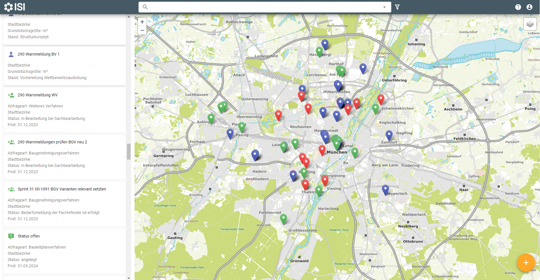Zoom in on the map

[142, 22]
